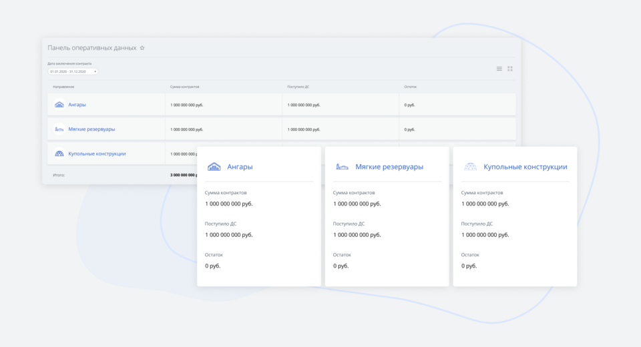The width and height of the screenshot is (641, 347).
Task: Sort by the Направление column header
Action: pyautogui.click(x=63, y=87)
